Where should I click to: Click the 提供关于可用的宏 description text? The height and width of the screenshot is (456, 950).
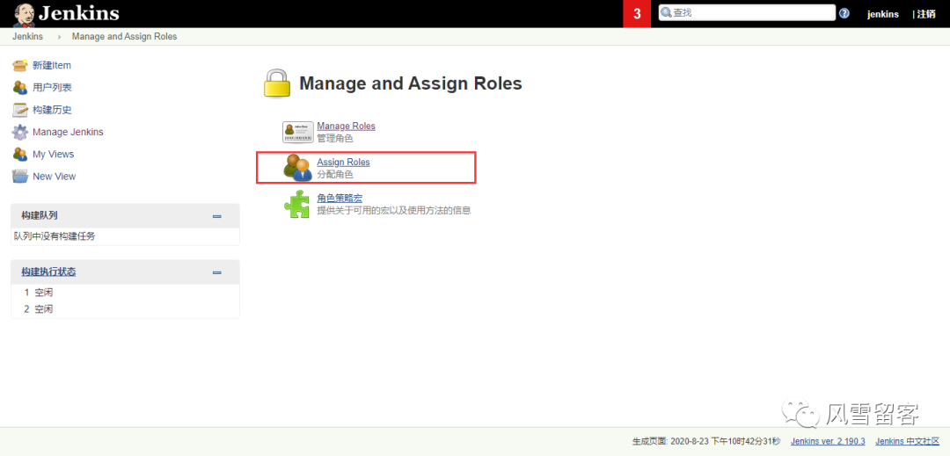coord(394,211)
